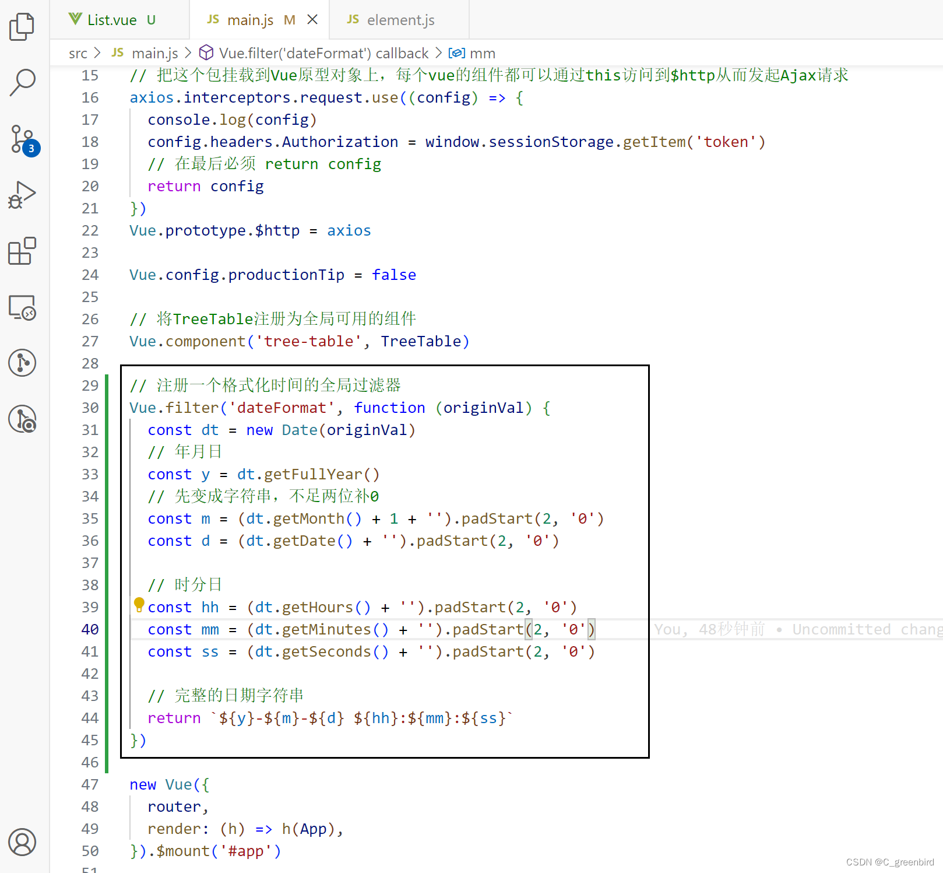Click getSeconds on line 41
This screenshot has width=943, height=873.
pos(326,651)
